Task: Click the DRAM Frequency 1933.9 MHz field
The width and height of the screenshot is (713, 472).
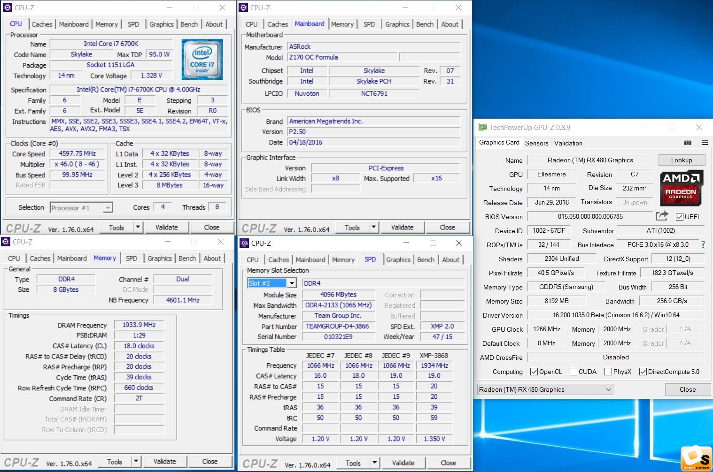Action: (x=139, y=325)
